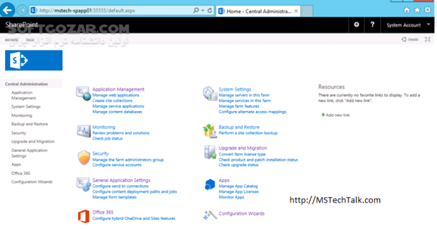This screenshot has width=437, height=230.
Task: Open the SharePoint settings gear
Action: 356,25
